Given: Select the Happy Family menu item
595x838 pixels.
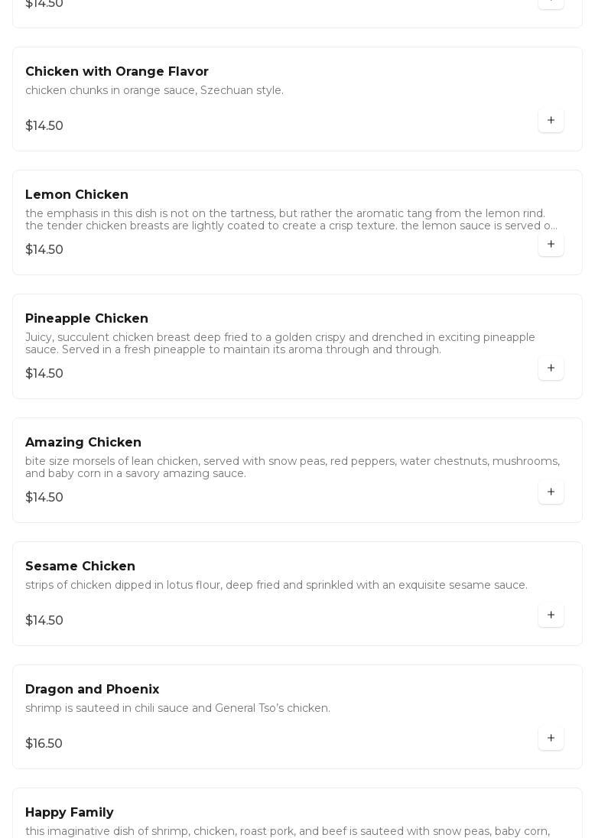Looking at the screenshot, I should coord(70,813).
